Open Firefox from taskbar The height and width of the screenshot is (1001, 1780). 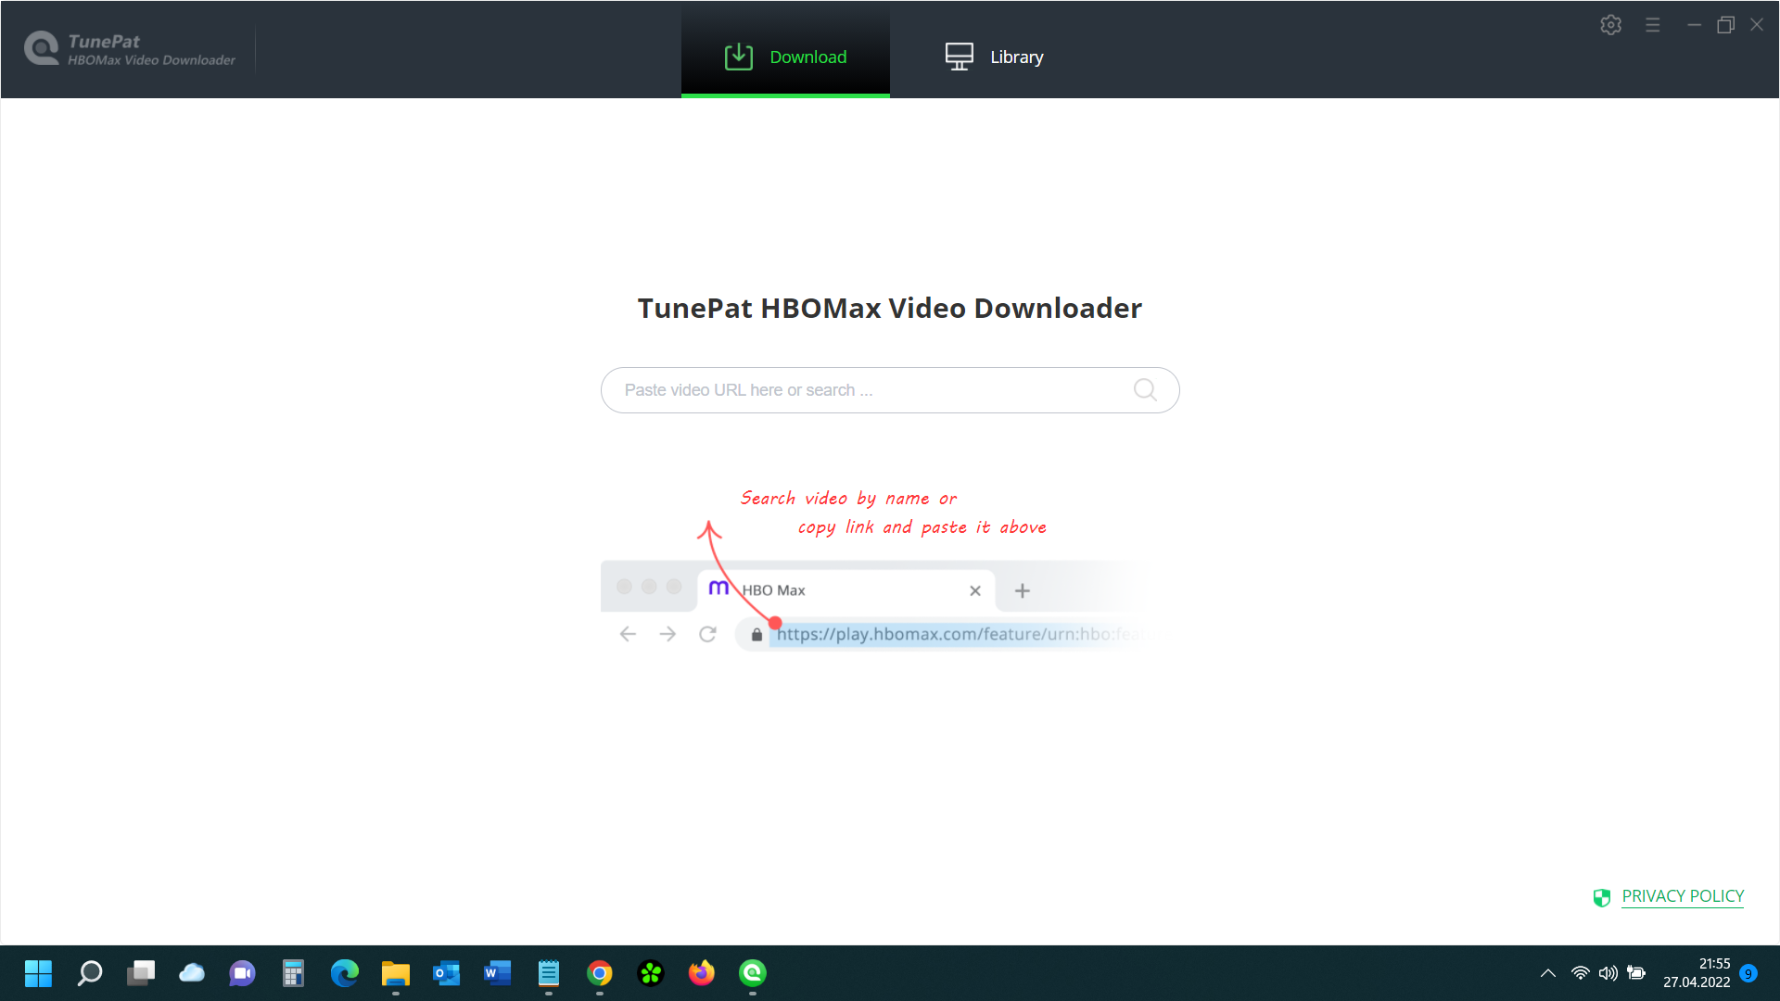point(702,973)
